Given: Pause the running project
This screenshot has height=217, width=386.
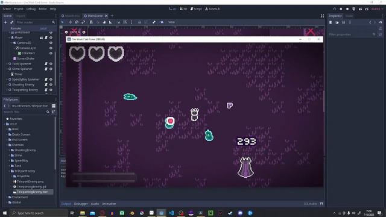Looking at the screenshot, I should [x=341, y=9].
